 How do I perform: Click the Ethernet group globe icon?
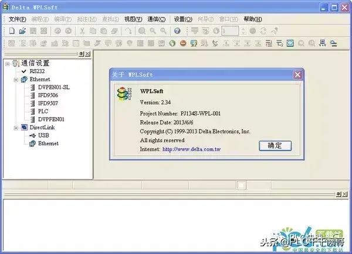pos(24,79)
